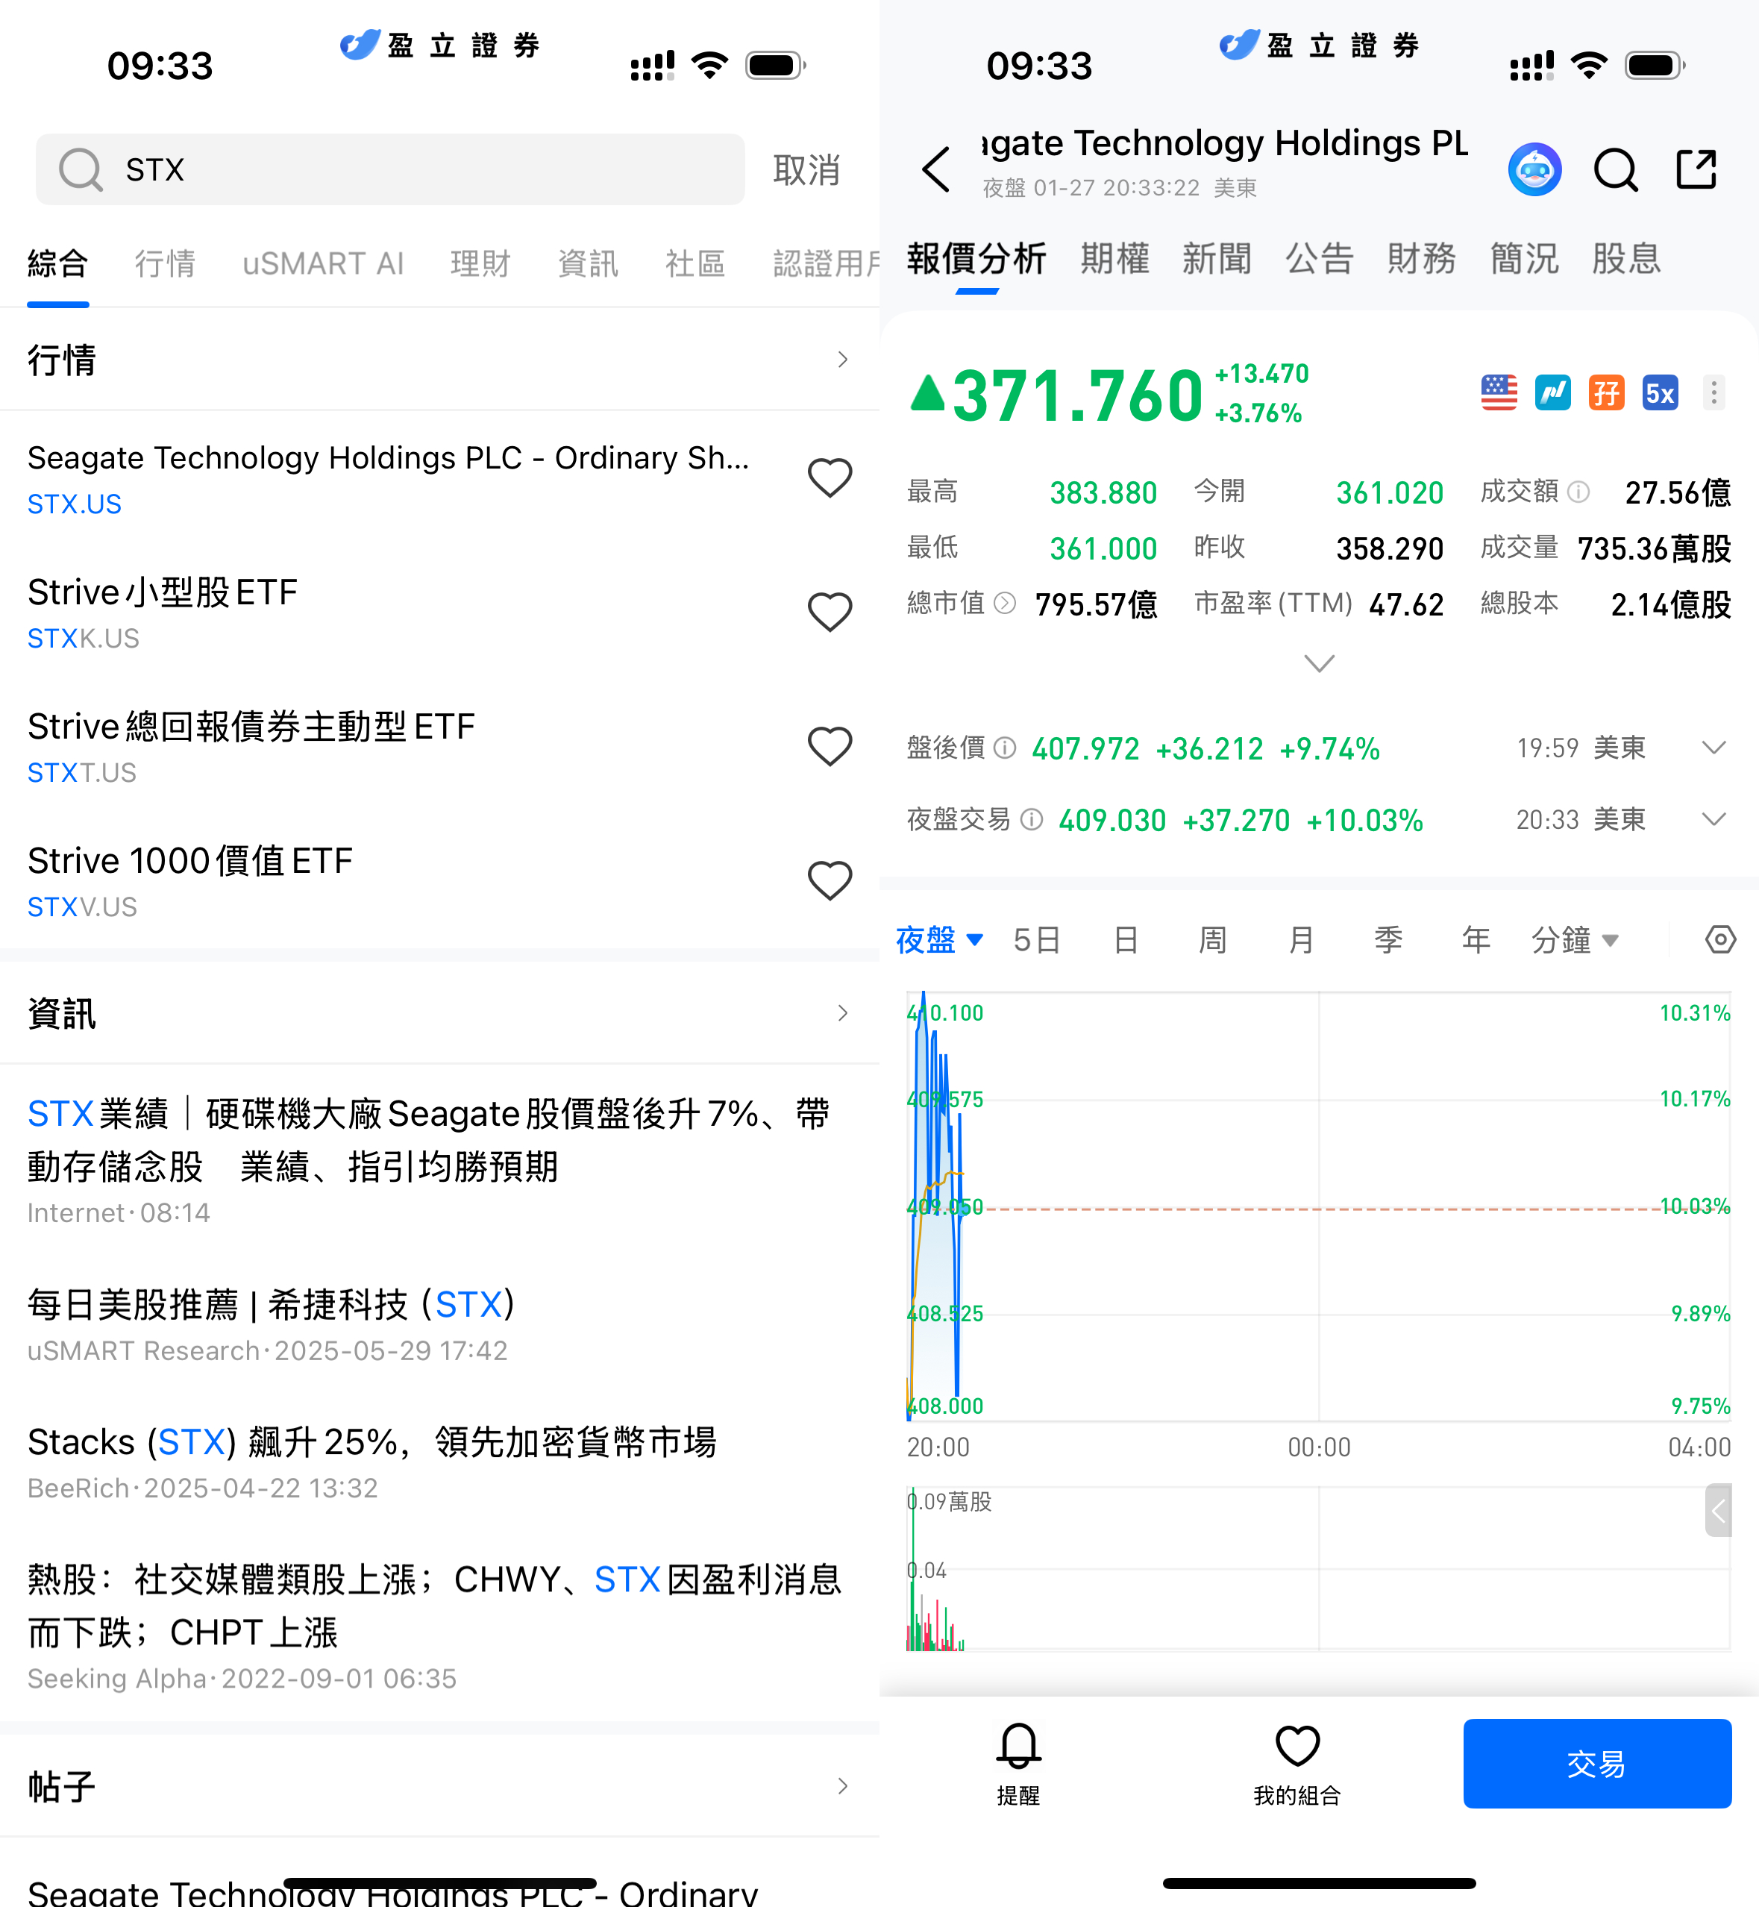Favorite STX.US with heart icon
The width and height of the screenshot is (1759, 1907).
829,477
